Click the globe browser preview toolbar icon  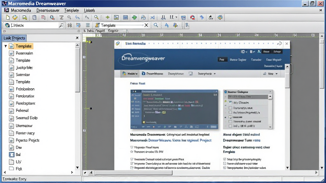(x=52, y=17)
